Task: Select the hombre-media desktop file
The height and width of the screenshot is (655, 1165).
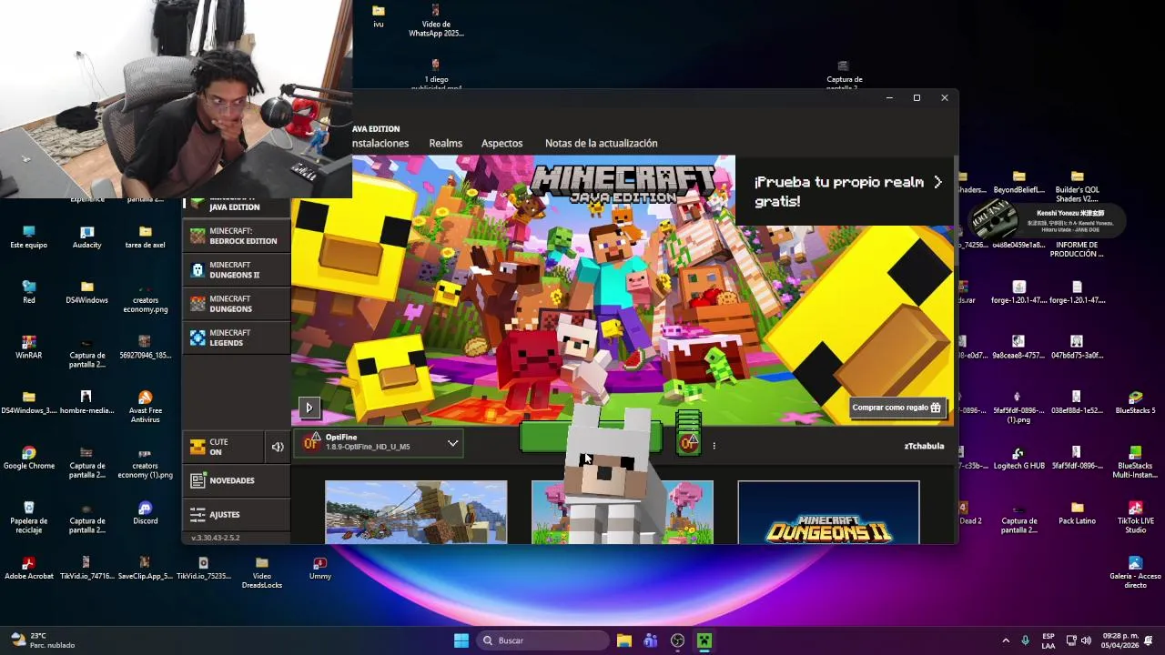Action: 87,402
